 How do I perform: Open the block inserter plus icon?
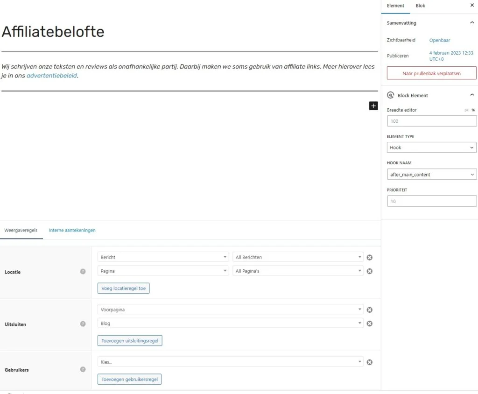[x=373, y=106]
